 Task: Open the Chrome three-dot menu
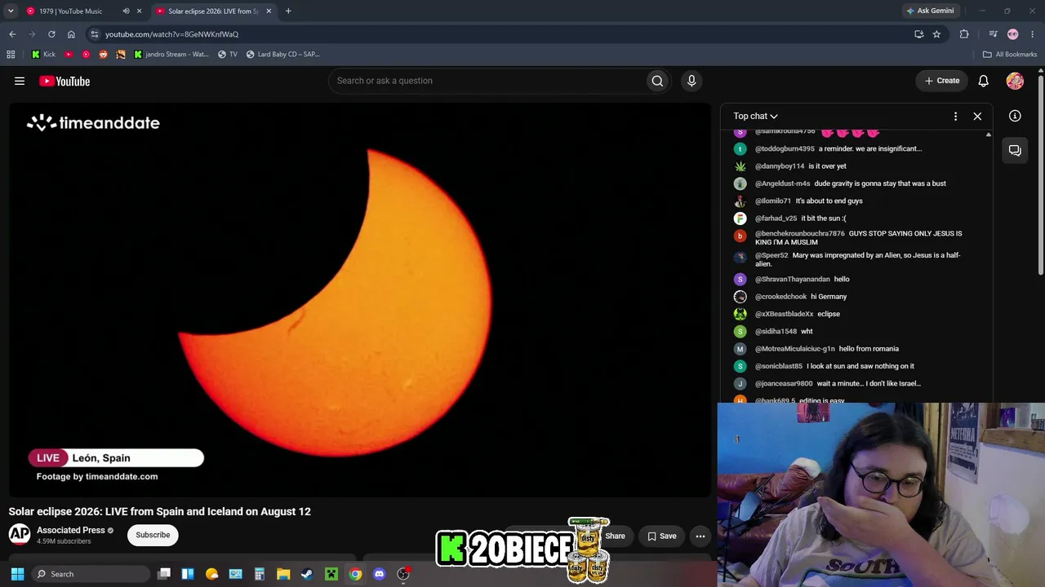coord(1032,34)
